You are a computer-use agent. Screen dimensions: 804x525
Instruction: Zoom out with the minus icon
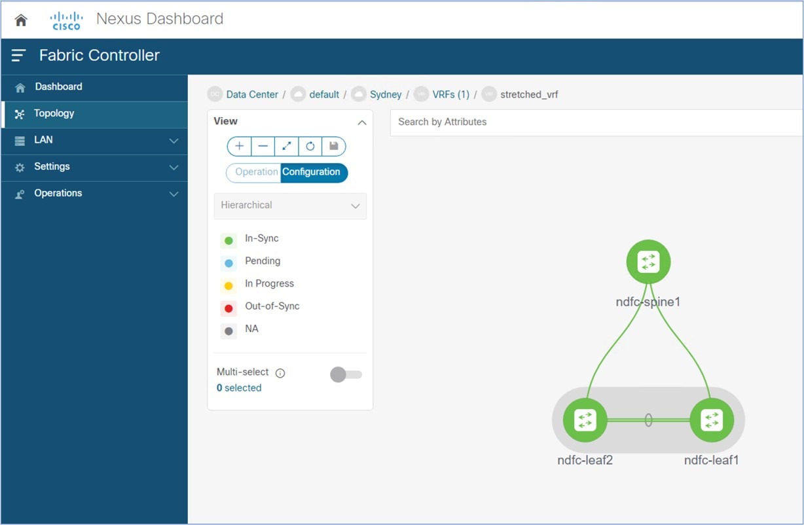[263, 146]
